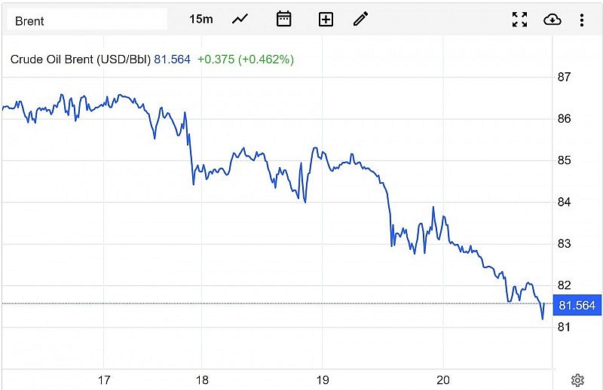Click the add indicator plus icon
Screen dimensions: 603x390
pyautogui.click(x=326, y=20)
